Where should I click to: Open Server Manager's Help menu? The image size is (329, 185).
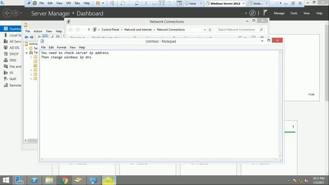(x=319, y=13)
